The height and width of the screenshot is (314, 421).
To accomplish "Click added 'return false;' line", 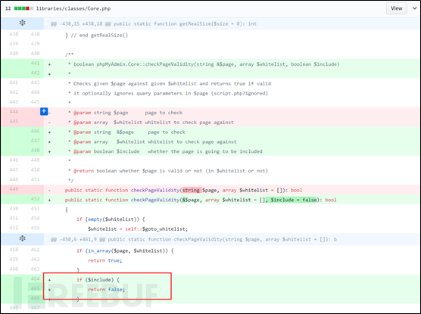I will click(106, 289).
